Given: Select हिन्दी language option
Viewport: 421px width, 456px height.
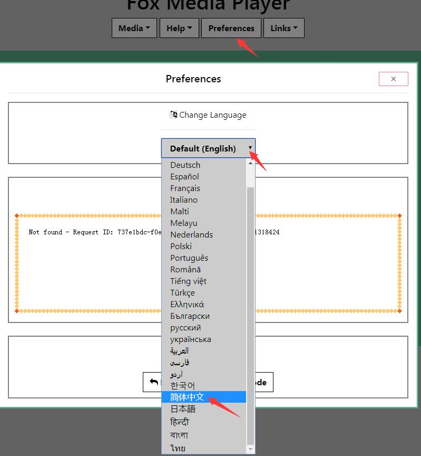Looking at the screenshot, I should (x=203, y=422).
